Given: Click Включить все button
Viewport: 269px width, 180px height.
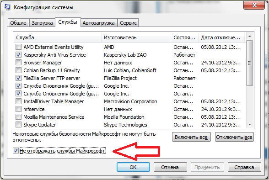Looking at the screenshot, I should pyautogui.click(x=191, y=137).
